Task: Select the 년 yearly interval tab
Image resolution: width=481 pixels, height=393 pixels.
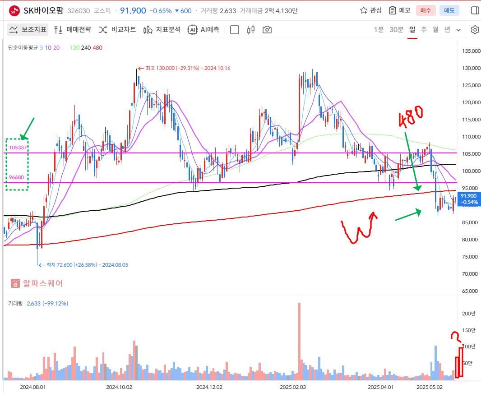Action: [x=447, y=30]
